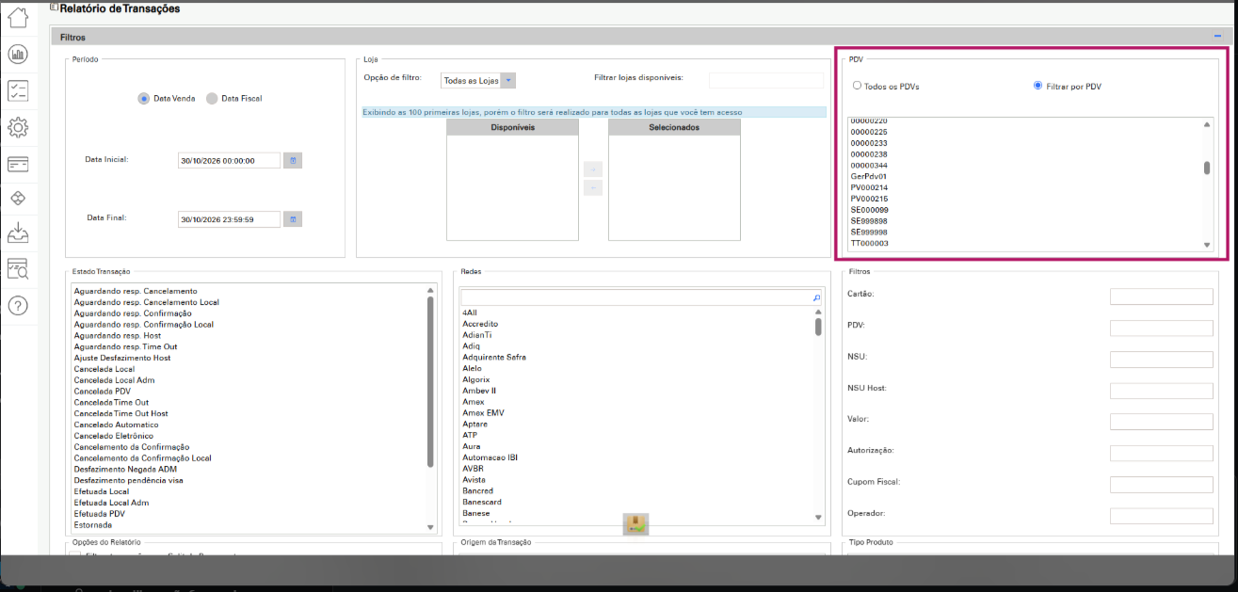The width and height of the screenshot is (1238, 592).
Task: Click the NSU Host filter input field
Action: coord(1162,391)
